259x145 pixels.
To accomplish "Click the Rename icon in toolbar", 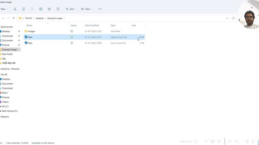I will pos(41,9).
